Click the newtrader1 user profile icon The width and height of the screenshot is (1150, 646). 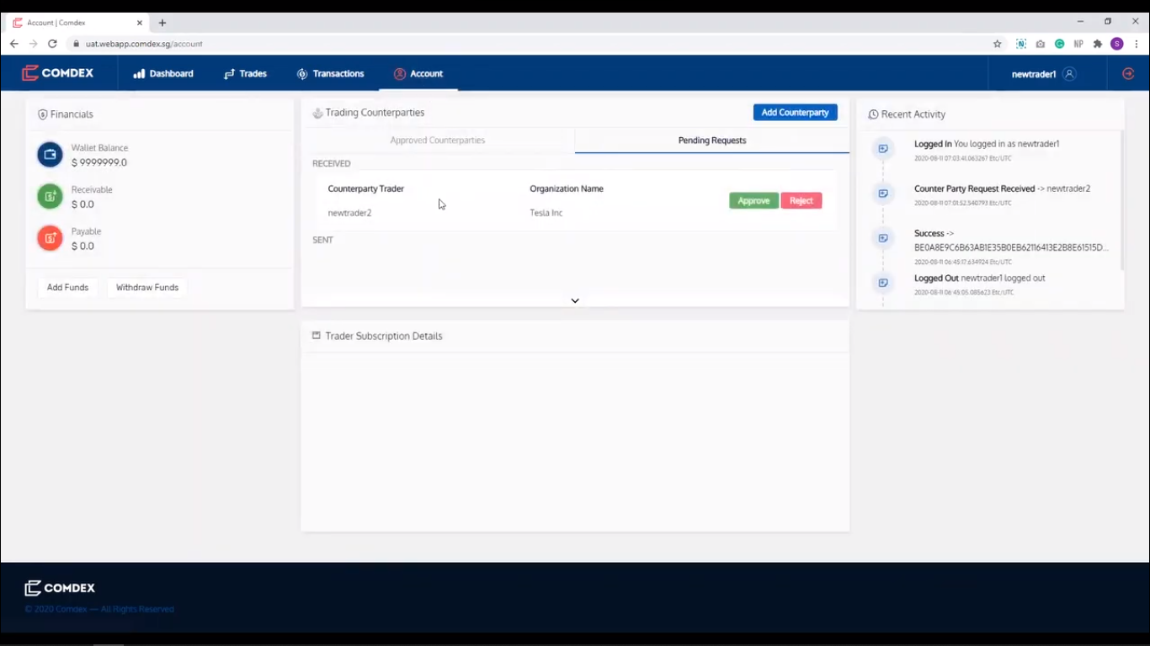coord(1069,74)
